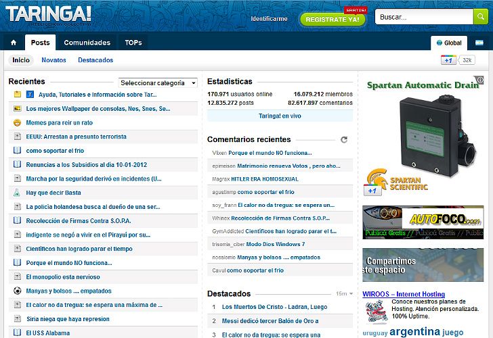
Task: Click the soccer ball icon beside Manyas y bolsos
Action: (18, 291)
